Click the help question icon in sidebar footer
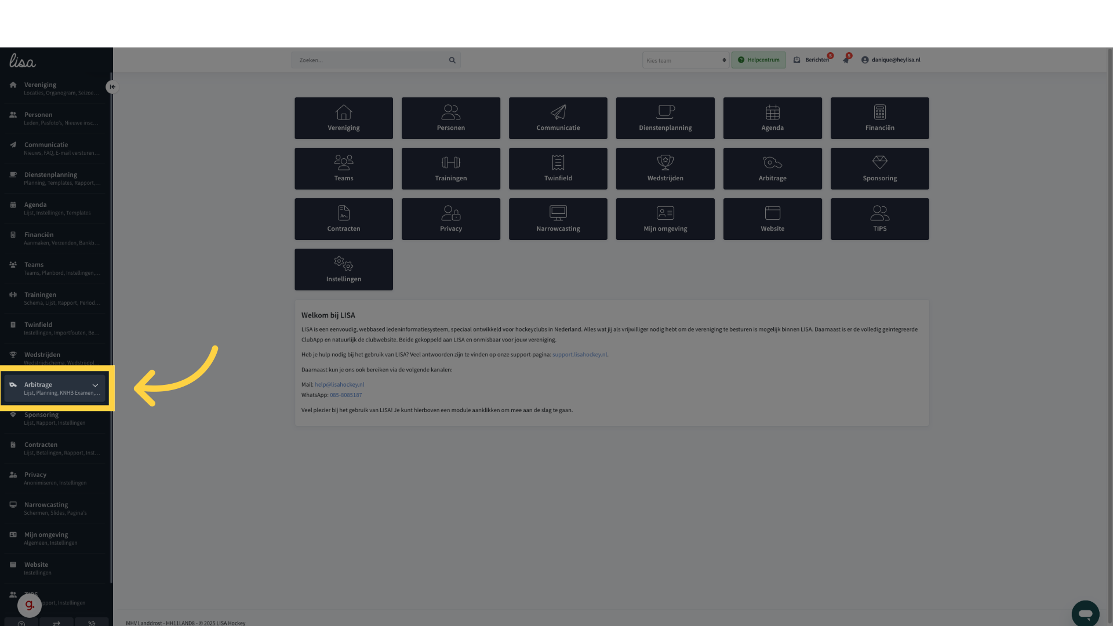This screenshot has width=1113, height=626. point(21,623)
